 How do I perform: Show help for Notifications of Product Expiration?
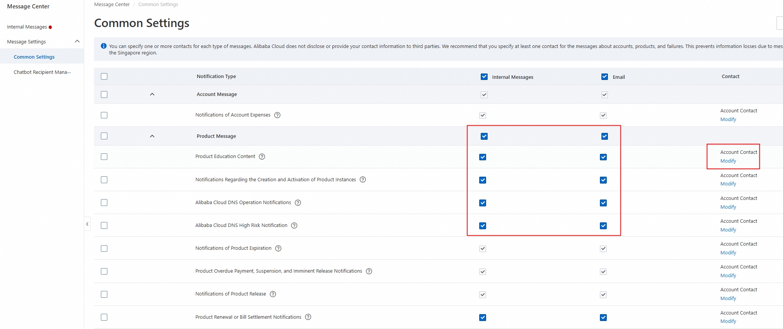[x=278, y=248]
